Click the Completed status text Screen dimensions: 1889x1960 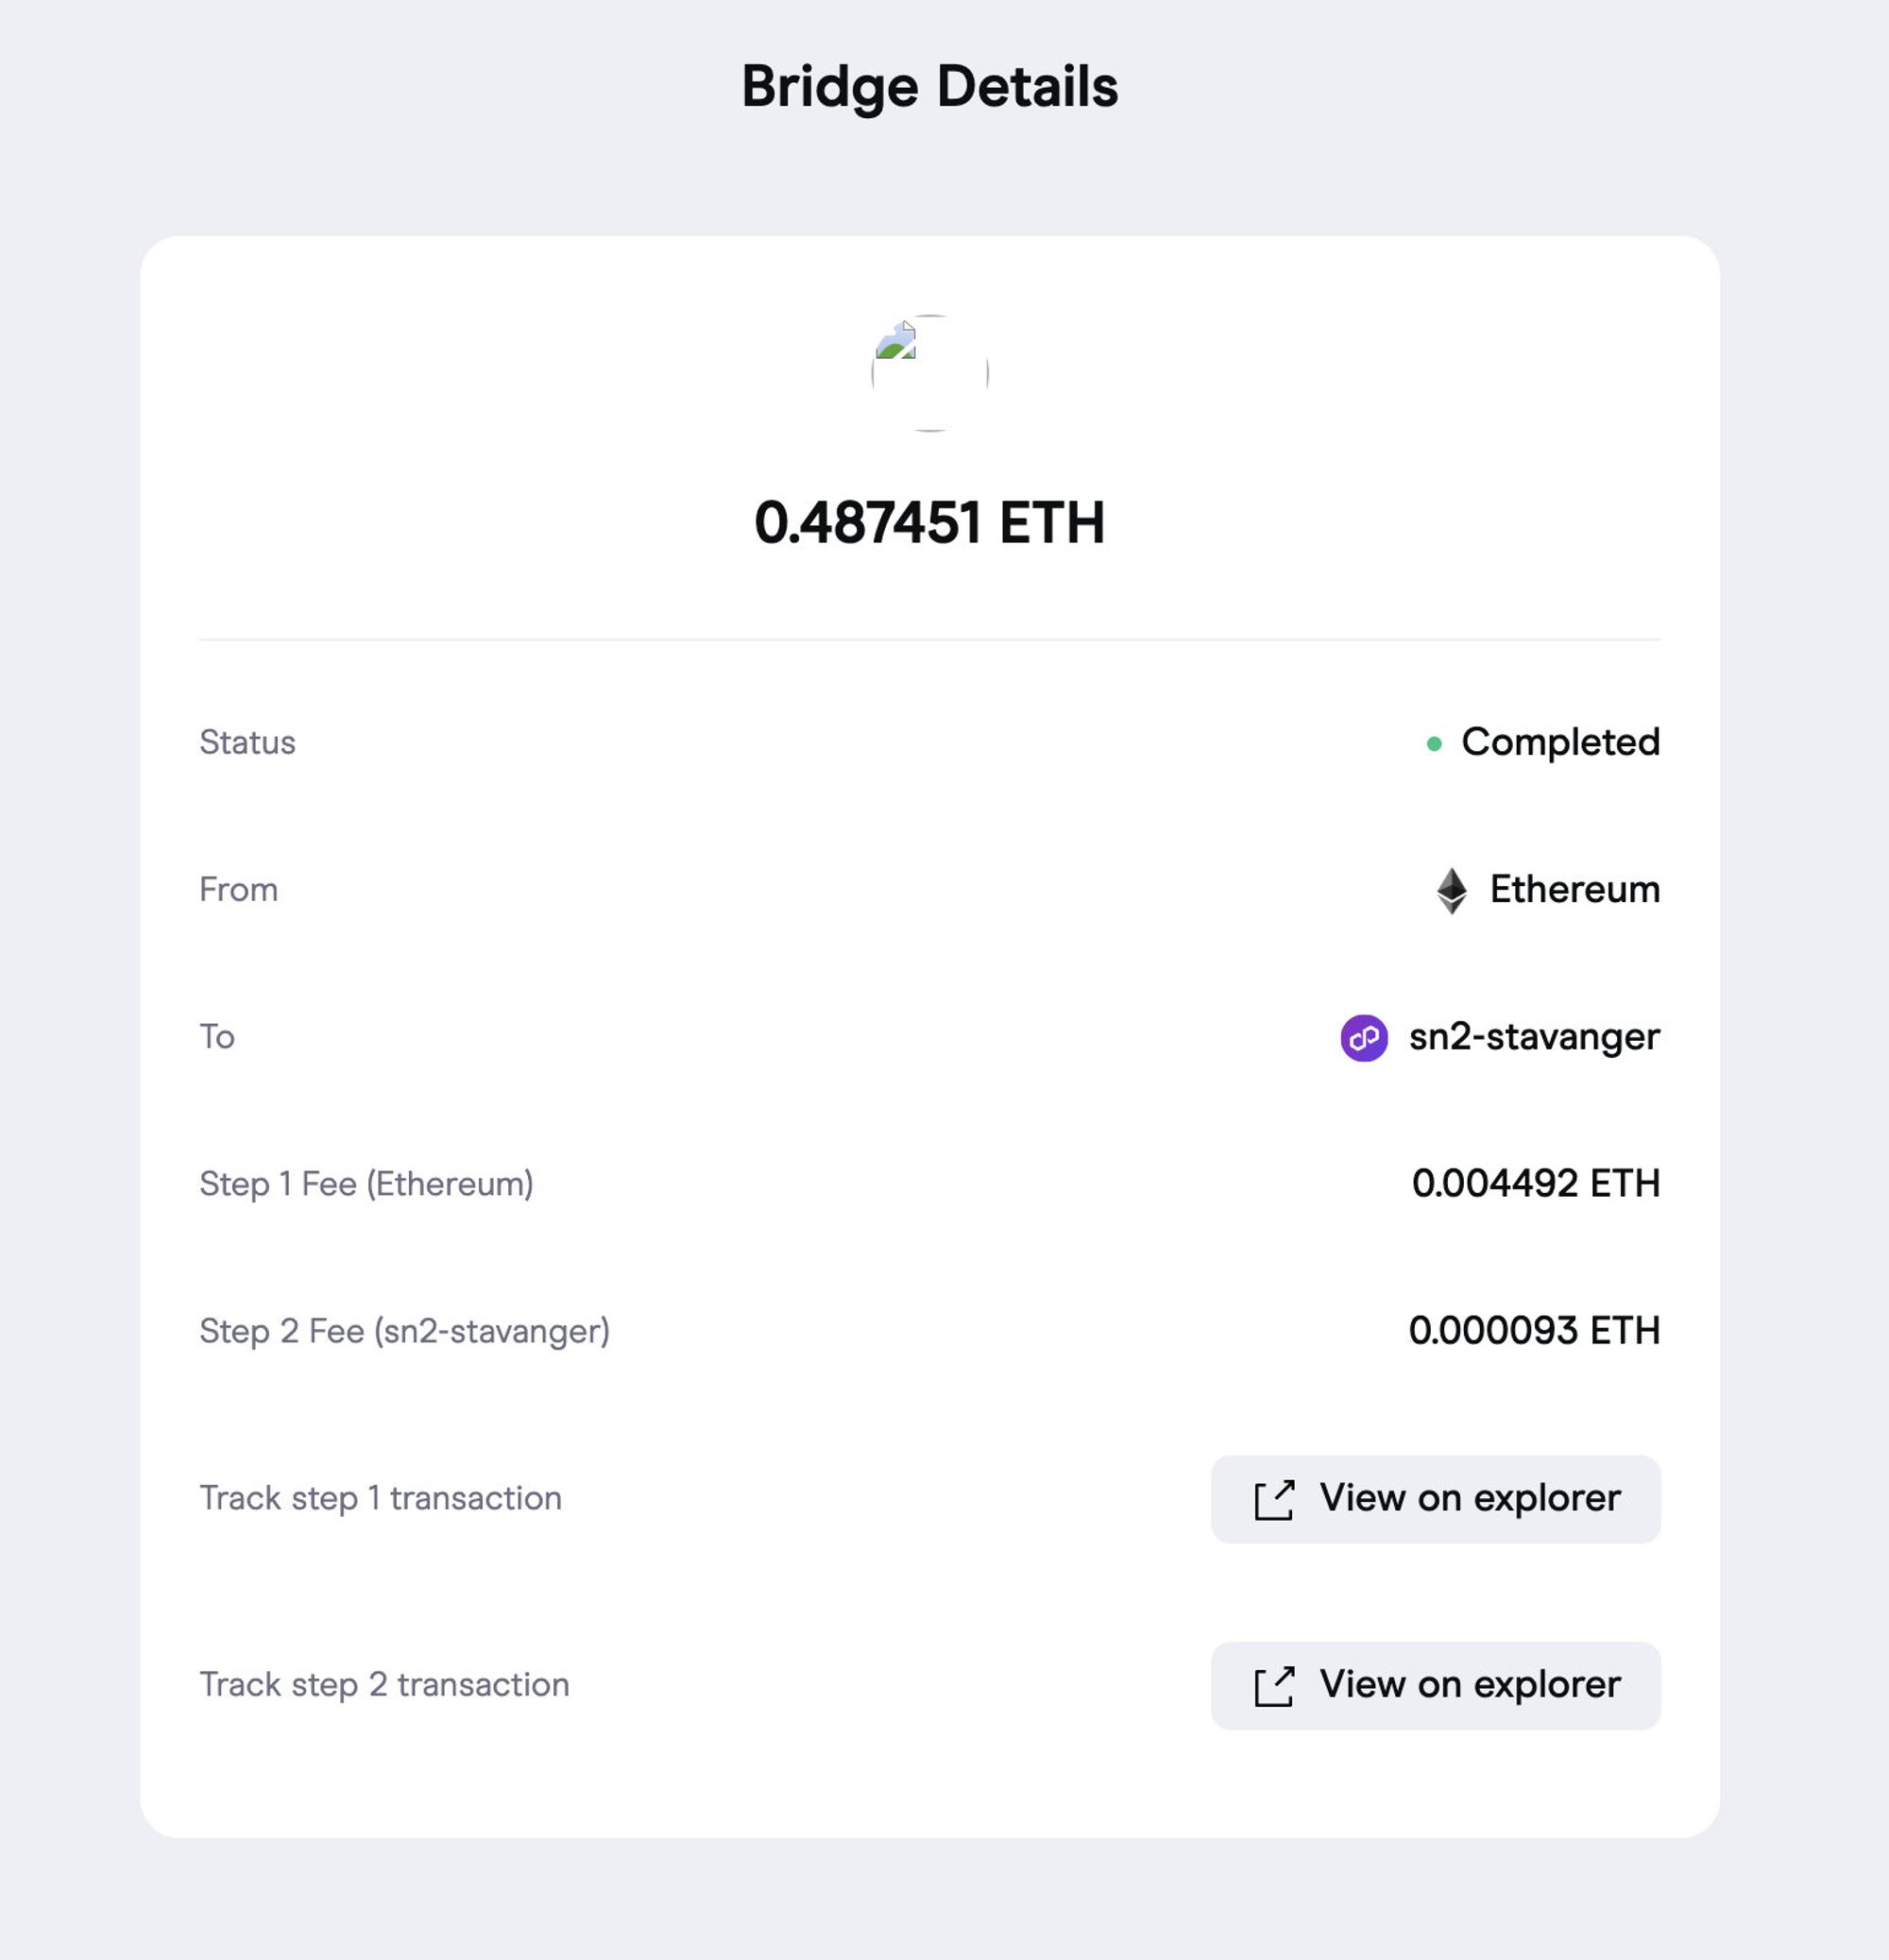pos(1560,742)
